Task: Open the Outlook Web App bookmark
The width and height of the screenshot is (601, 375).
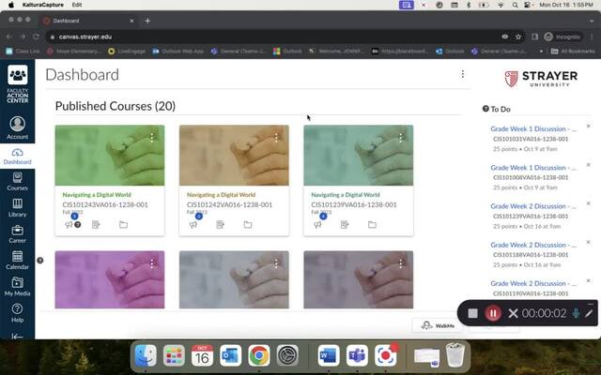Action: [x=178, y=51]
